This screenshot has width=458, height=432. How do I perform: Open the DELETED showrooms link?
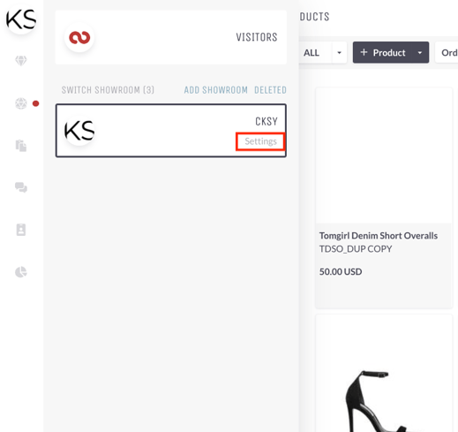pyautogui.click(x=270, y=90)
